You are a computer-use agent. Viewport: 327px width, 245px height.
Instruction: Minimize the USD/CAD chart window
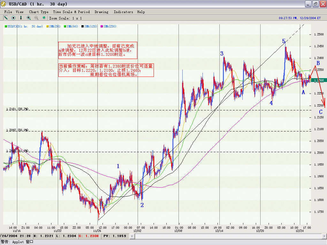(x=308, y=4)
